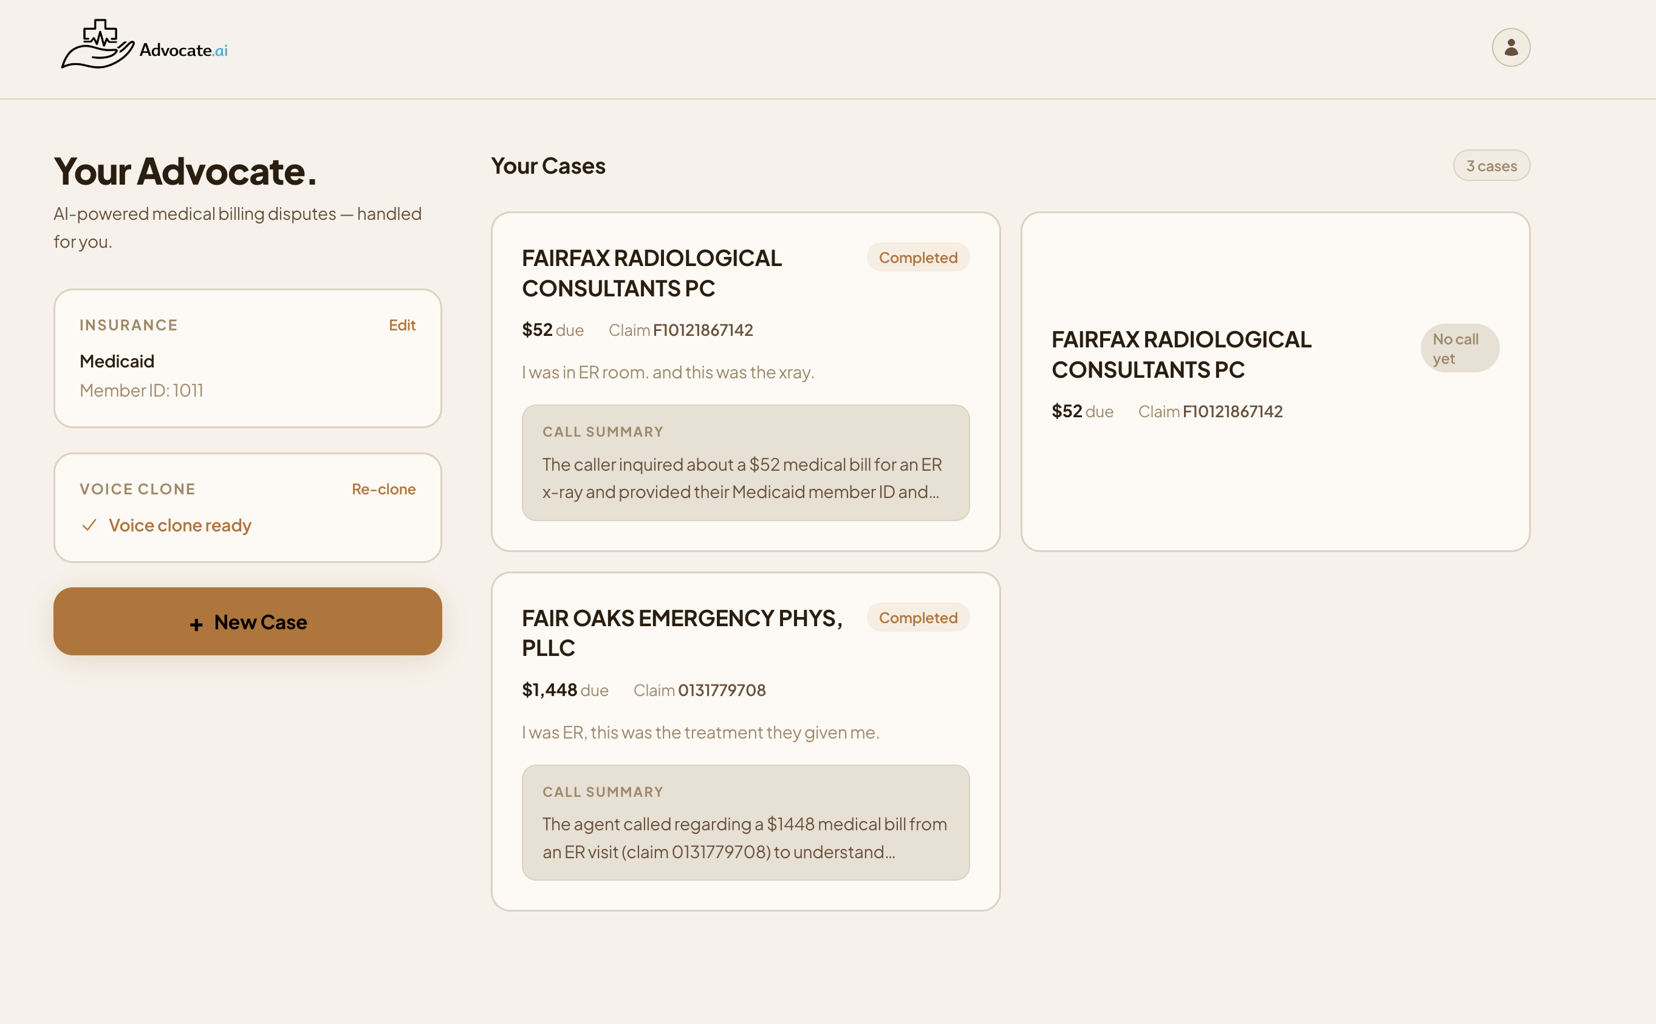The image size is (1656, 1024).
Task: Click the Completed badge on Fair Oaks case
Action: (917, 617)
